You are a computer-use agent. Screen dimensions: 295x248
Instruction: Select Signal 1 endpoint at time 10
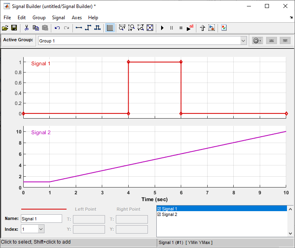(x=286, y=113)
